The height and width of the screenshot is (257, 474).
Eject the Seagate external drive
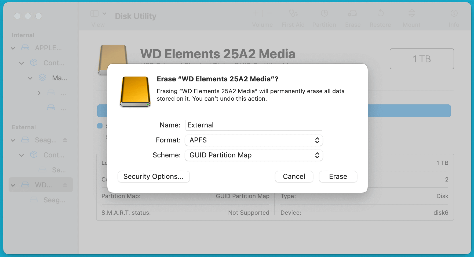(65, 140)
